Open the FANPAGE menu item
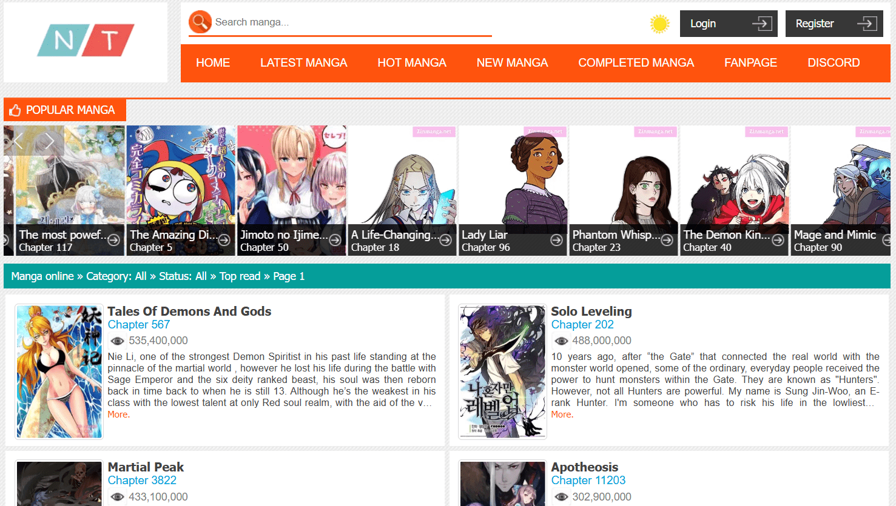The image size is (896, 506). click(751, 63)
